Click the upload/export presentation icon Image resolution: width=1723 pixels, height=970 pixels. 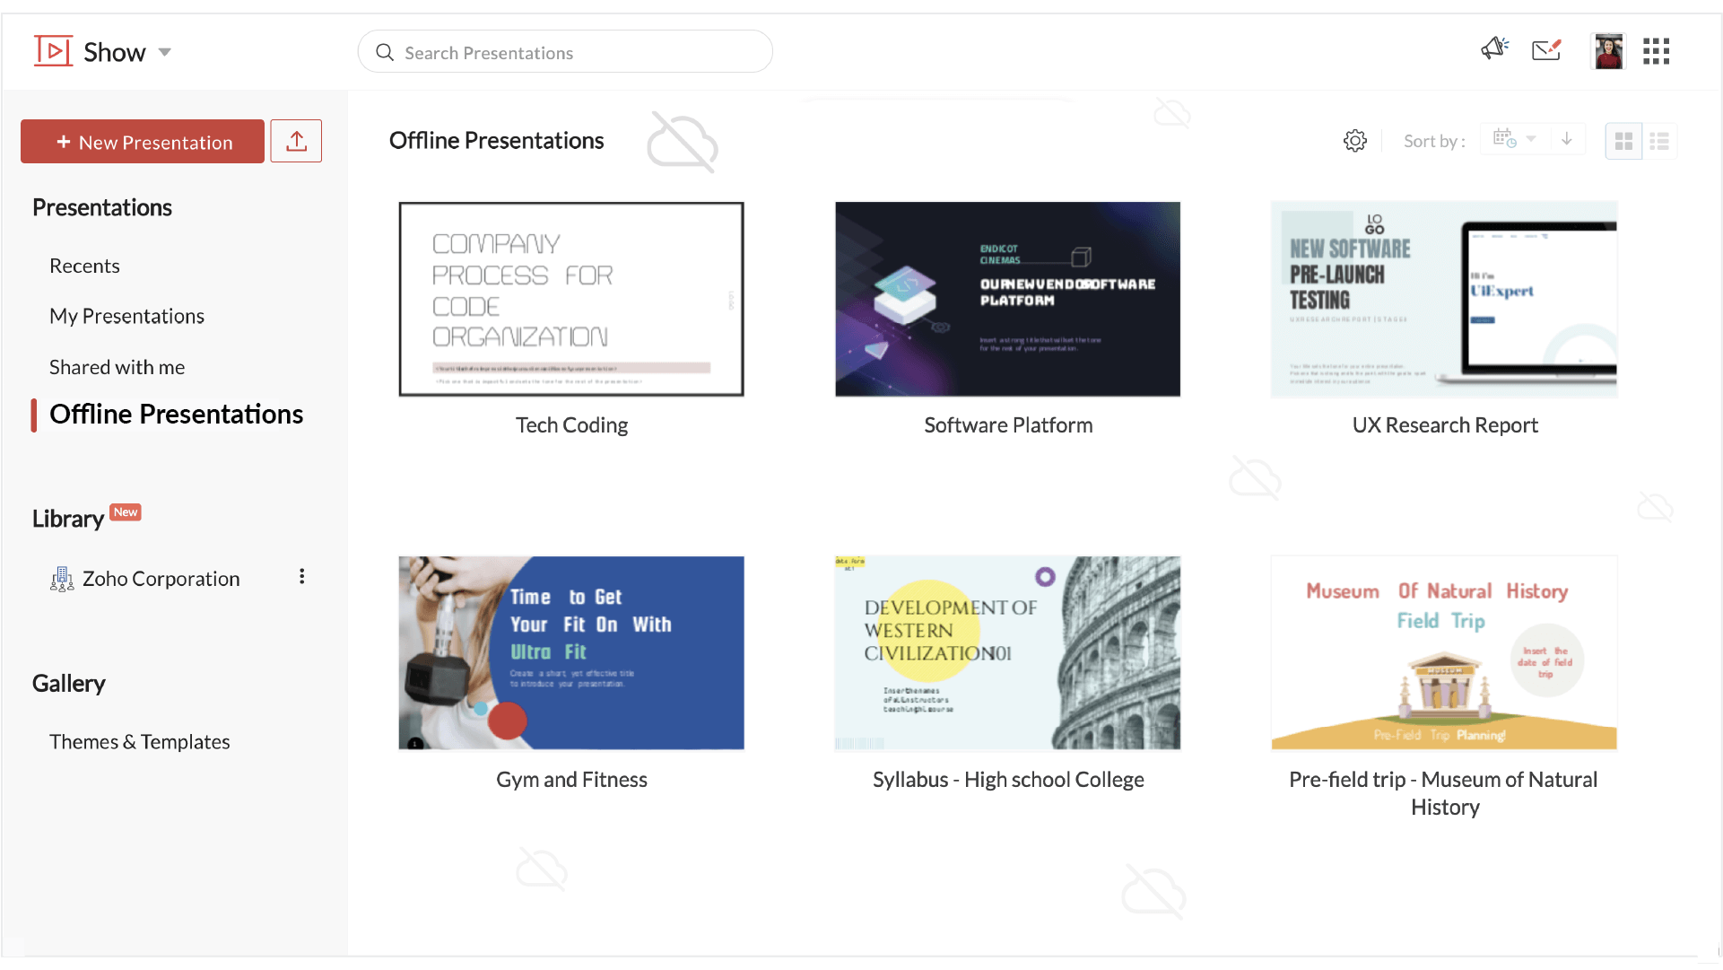pyautogui.click(x=295, y=141)
